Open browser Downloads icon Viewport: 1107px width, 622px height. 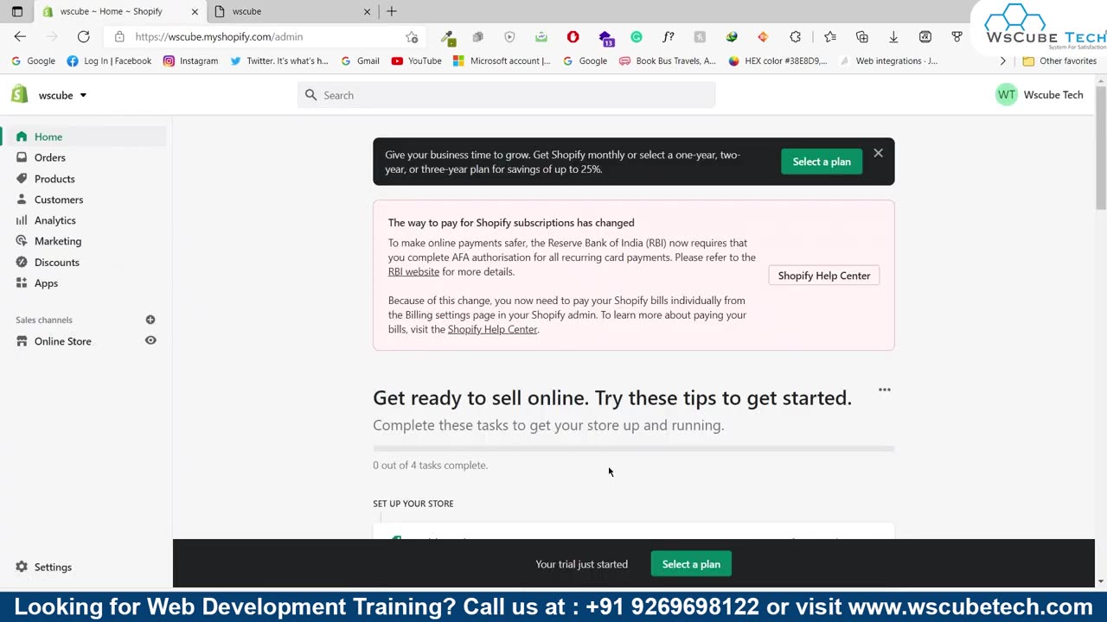[x=893, y=37]
